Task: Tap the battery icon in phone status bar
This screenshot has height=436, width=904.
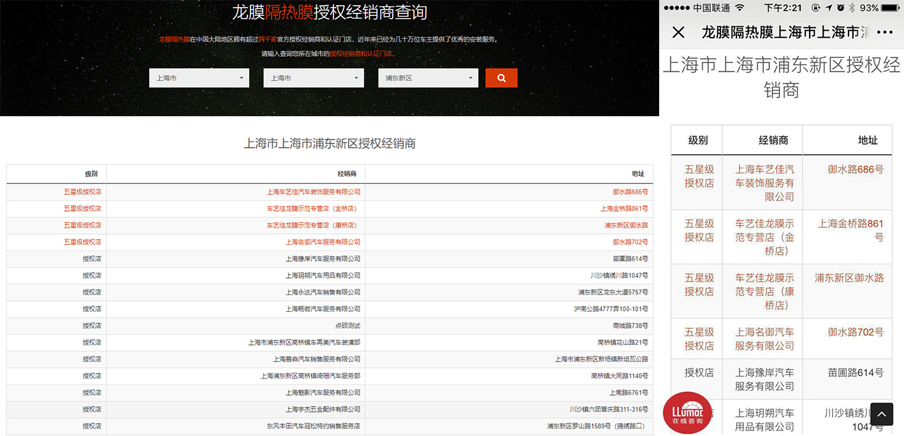Action: 891,8
